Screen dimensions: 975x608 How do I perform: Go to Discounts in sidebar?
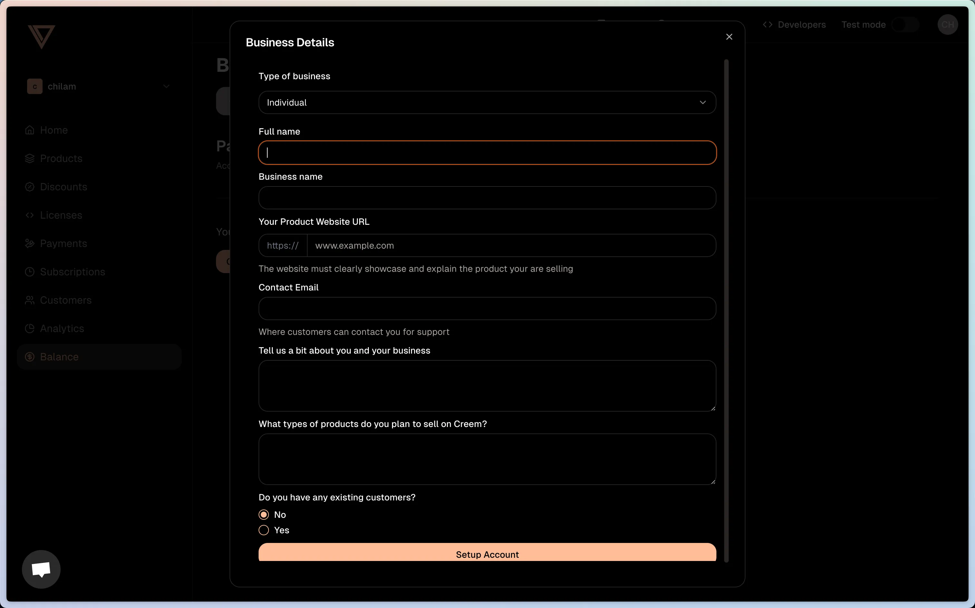tap(64, 186)
